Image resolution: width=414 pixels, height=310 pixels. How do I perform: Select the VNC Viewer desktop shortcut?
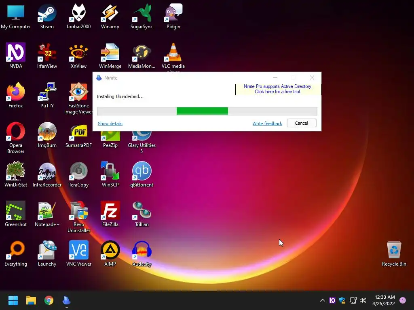[x=78, y=253]
